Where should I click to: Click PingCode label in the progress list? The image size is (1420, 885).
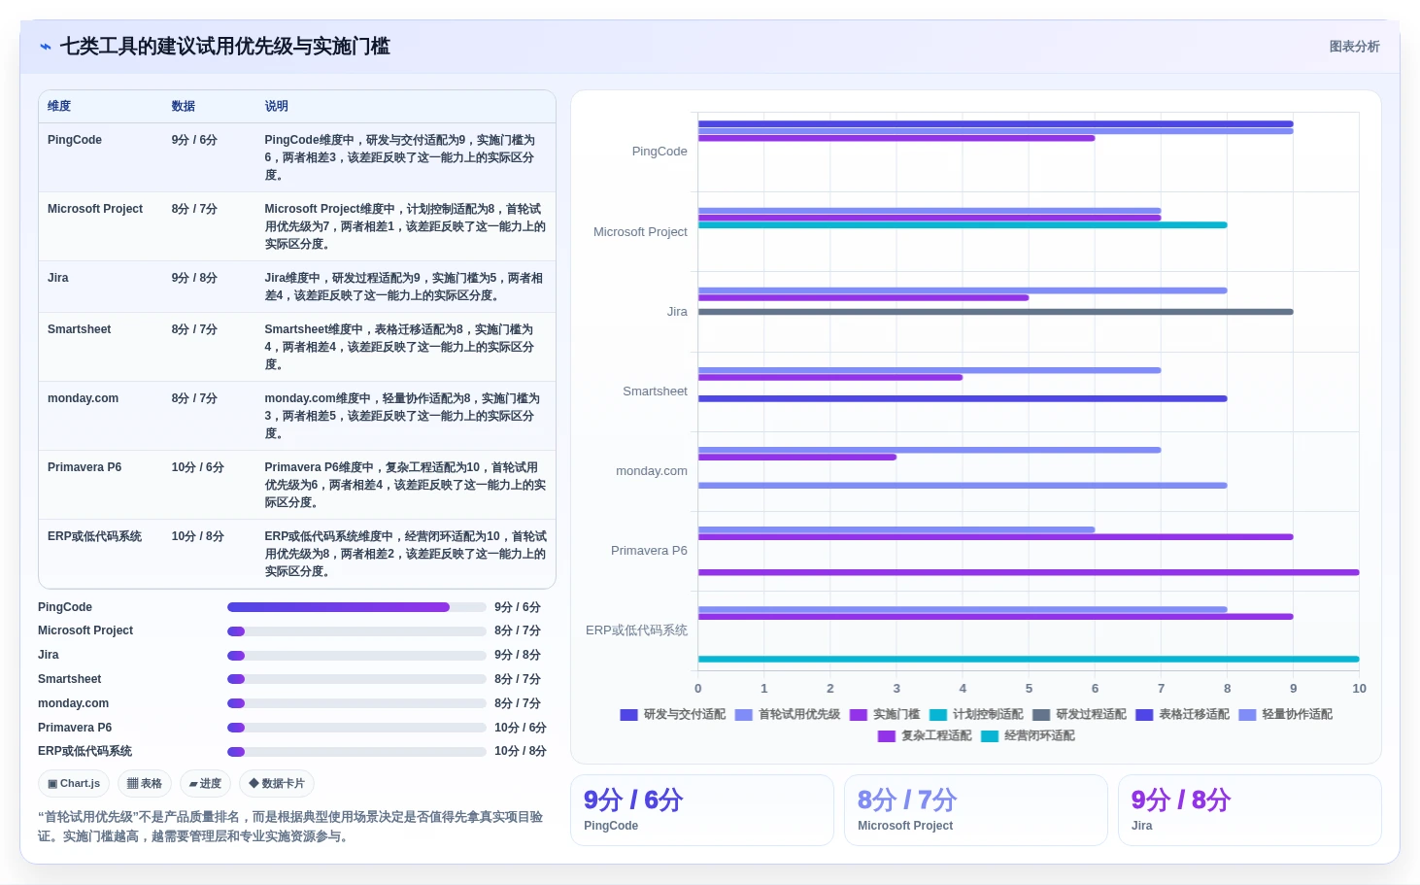pos(65,607)
